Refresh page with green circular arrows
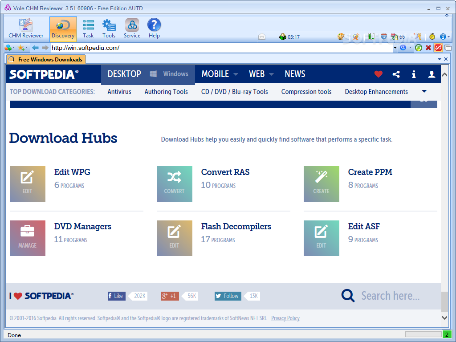456x342 pixels. coord(419,48)
